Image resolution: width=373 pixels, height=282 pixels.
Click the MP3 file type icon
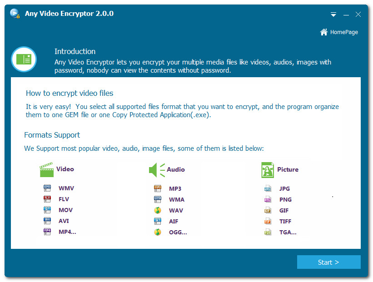158,188
